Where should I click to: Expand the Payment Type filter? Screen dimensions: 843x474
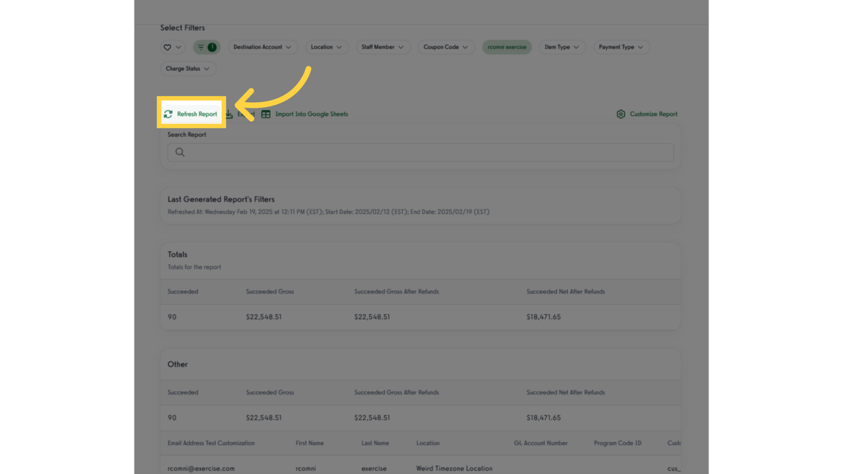pyautogui.click(x=621, y=47)
